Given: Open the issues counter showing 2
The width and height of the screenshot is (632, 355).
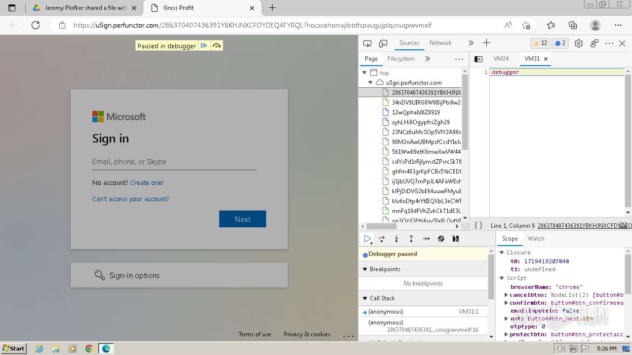Looking at the screenshot, I should click(x=560, y=43).
